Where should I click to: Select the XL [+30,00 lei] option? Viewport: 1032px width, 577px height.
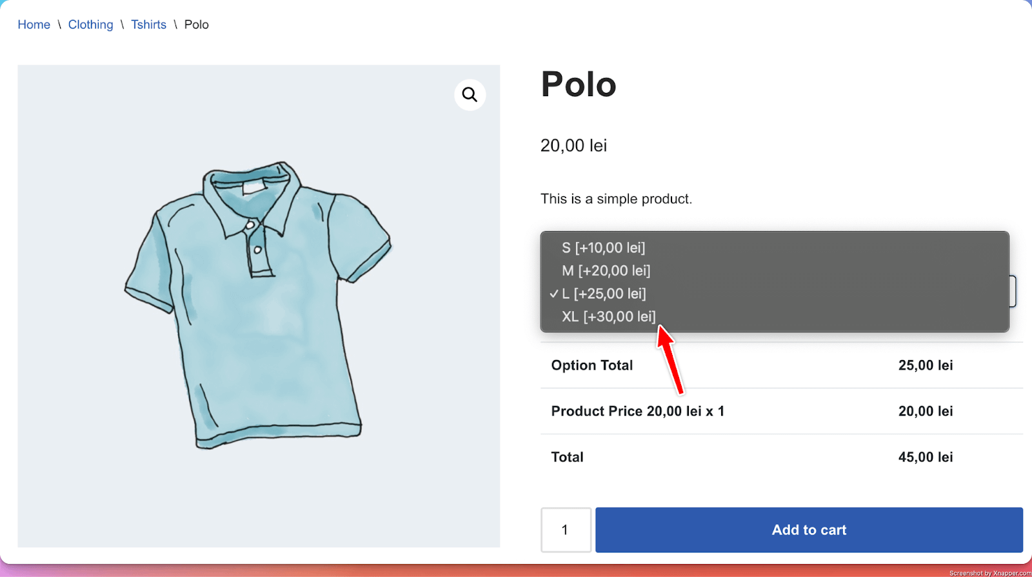pos(608,317)
